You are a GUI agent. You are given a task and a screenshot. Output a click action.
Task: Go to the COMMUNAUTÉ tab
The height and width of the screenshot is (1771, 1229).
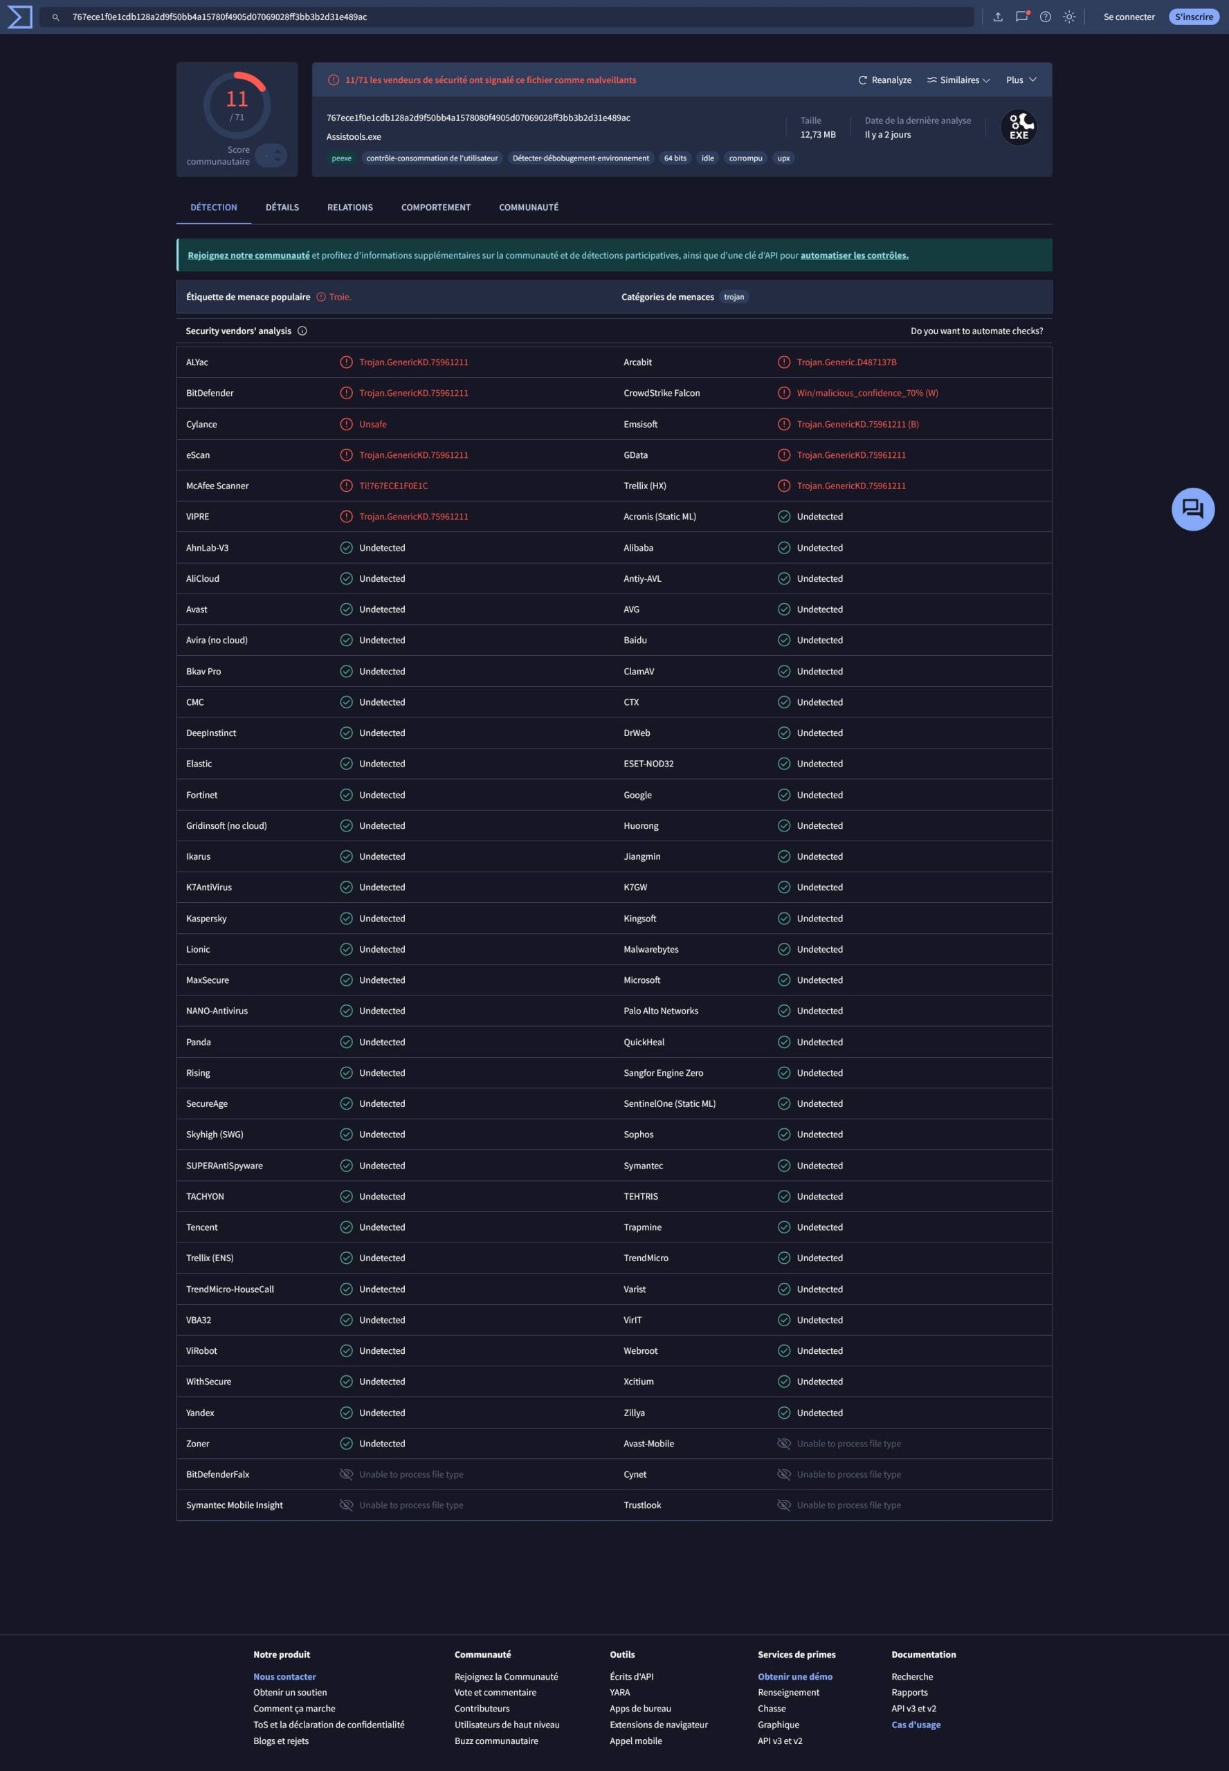point(528,207)
